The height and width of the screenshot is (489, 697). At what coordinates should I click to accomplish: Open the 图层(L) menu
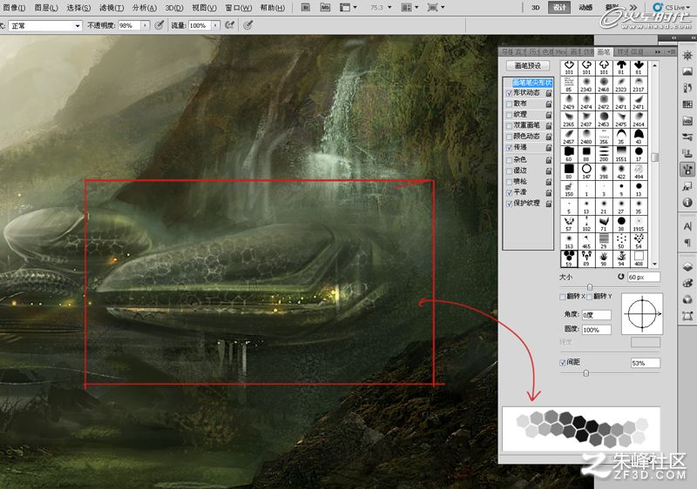tap(46, 8)
